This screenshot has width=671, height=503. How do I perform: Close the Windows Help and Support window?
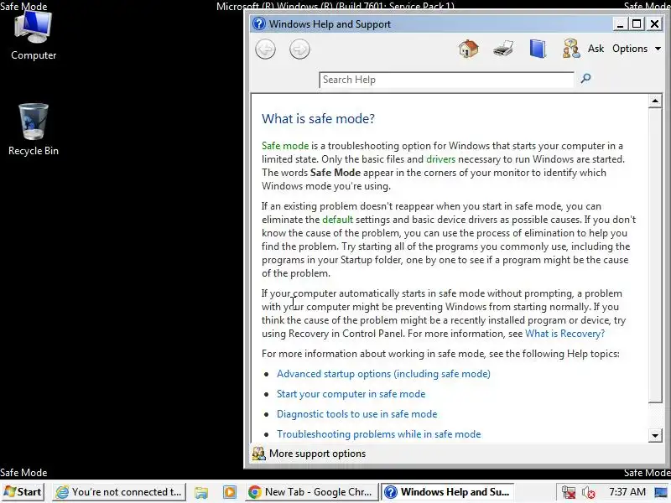tap(655, 24)
